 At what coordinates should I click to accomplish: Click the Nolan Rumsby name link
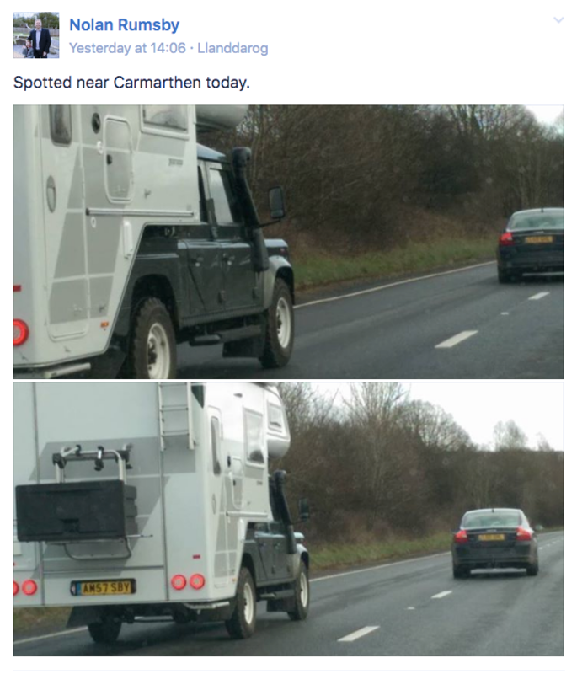click(124, 25)
